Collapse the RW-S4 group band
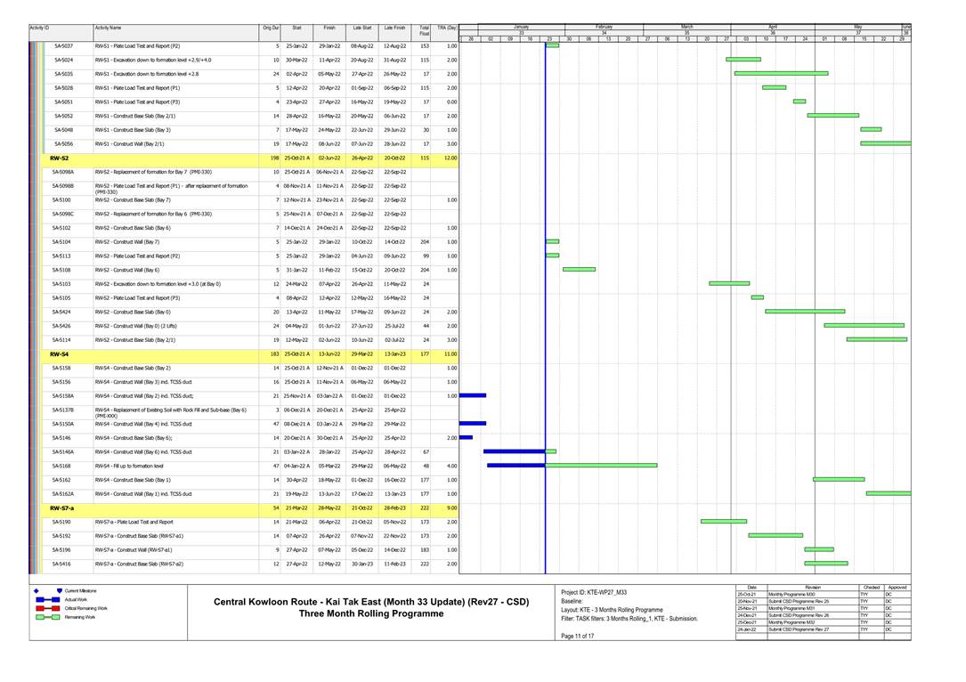Screen dimensions: 966x682 tap(61, 353)
